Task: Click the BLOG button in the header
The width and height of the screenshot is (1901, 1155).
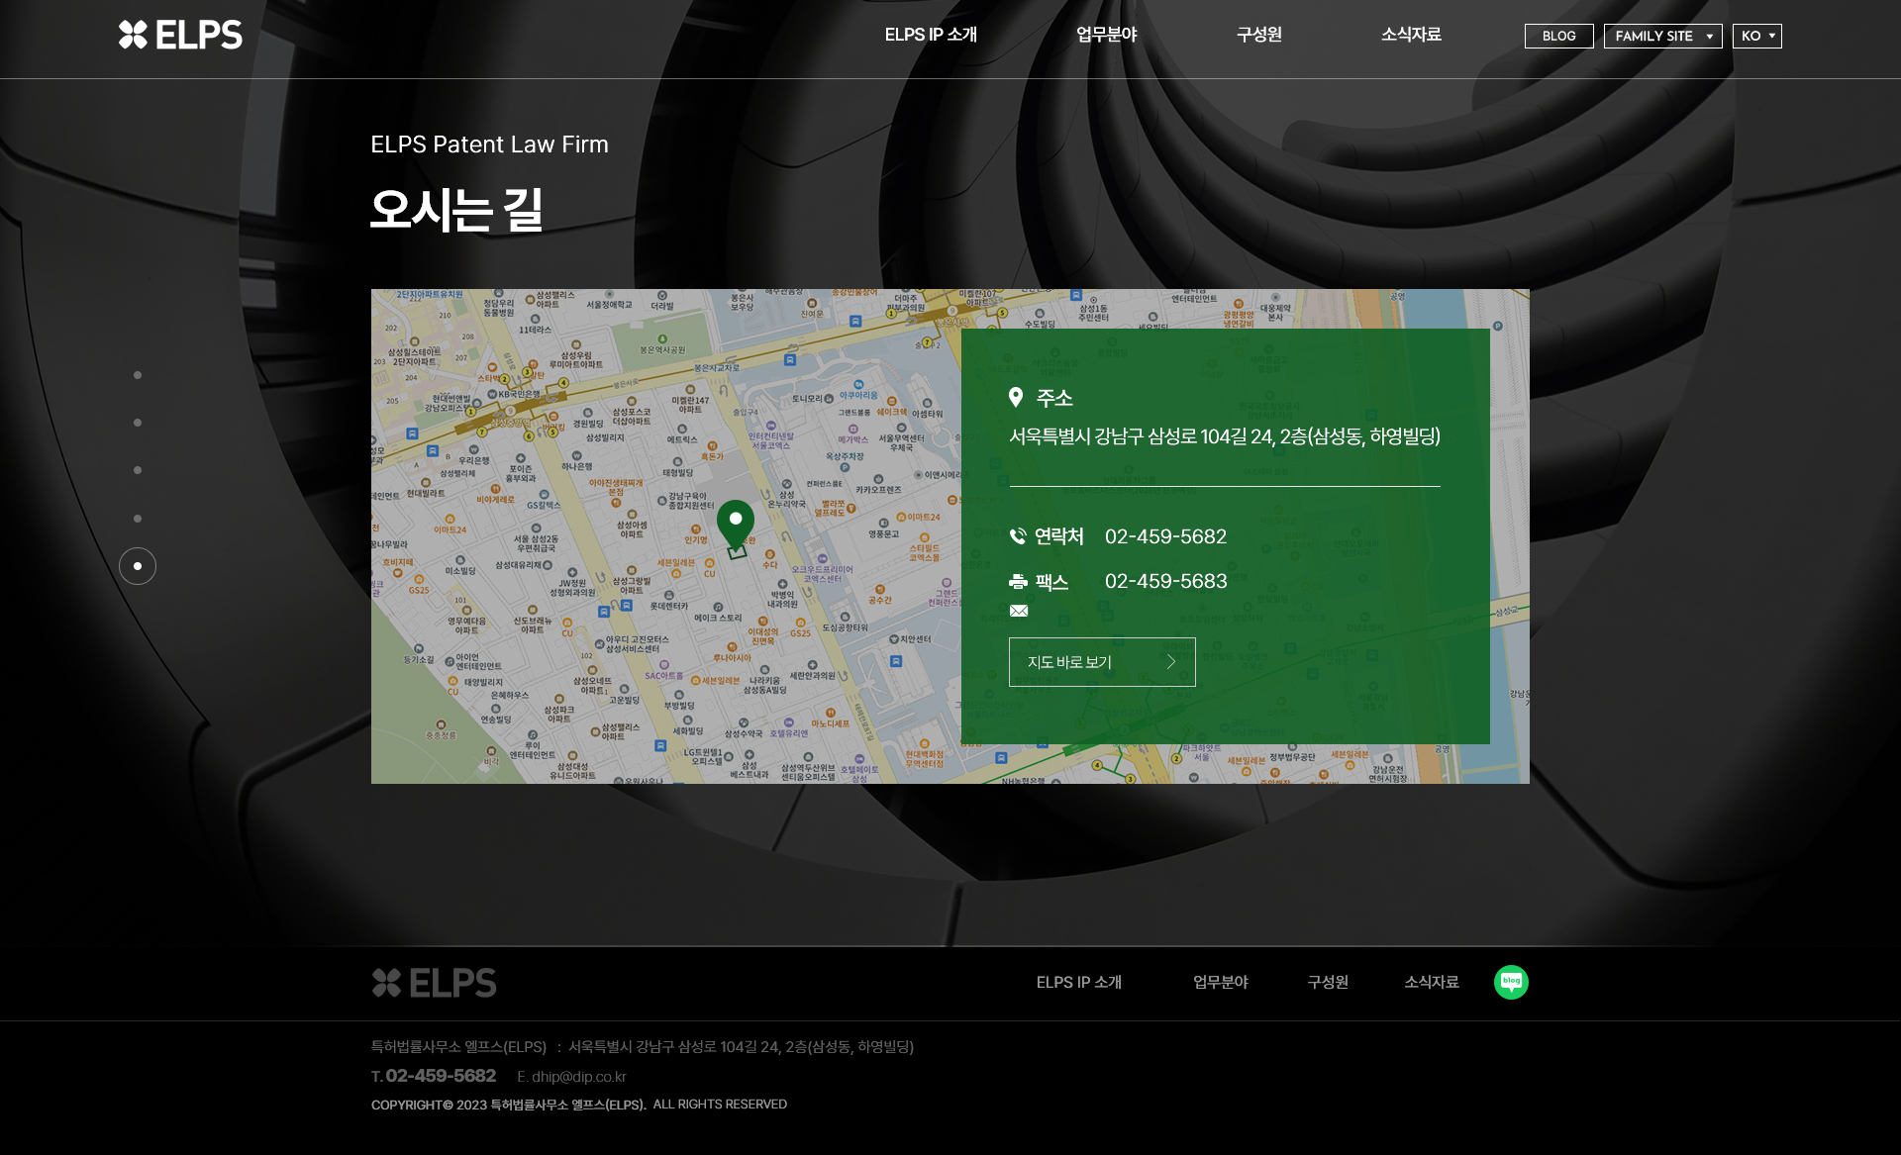Action: [1558, 36]
